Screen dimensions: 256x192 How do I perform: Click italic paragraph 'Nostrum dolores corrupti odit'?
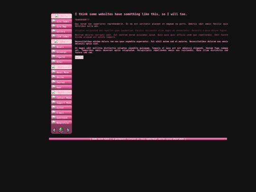point(152,36)
